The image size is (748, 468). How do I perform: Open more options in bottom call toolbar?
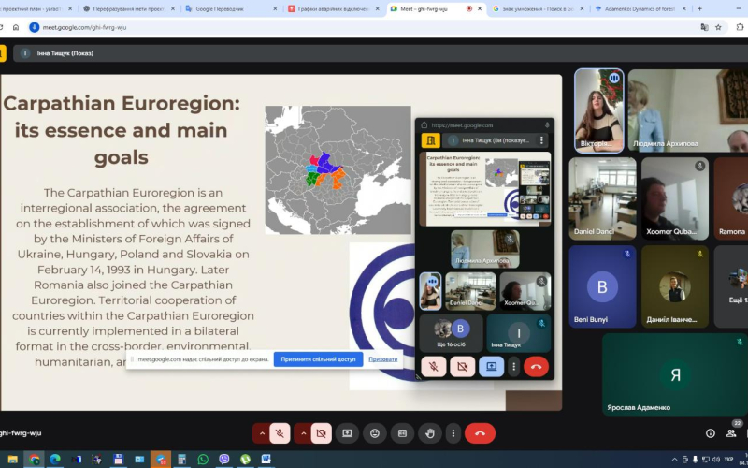click(453, 433)
